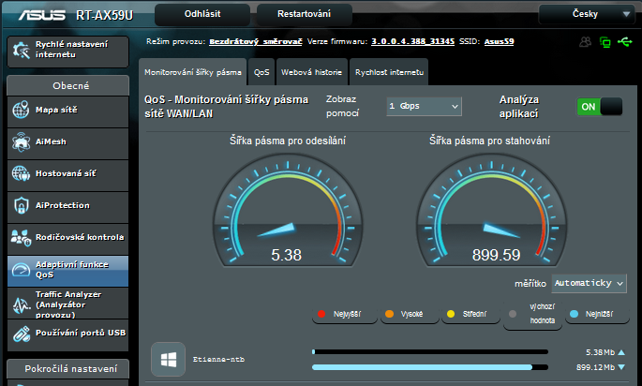Open the Česky language selector
Viewport: 642px width, 386px height.
coord(586,14)
